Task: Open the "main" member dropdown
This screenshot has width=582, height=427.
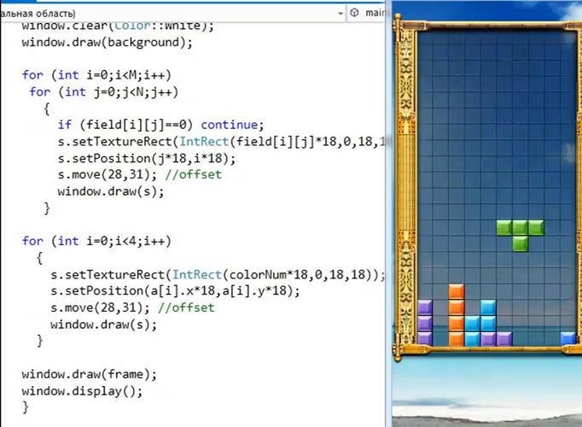Action: 374,13
